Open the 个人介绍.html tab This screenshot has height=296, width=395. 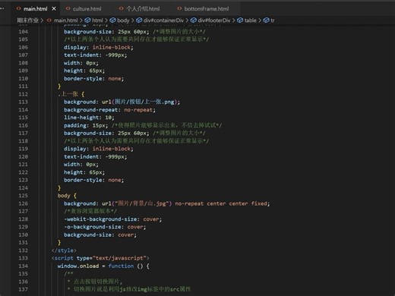pyautogui.click(x=143, y=9)
